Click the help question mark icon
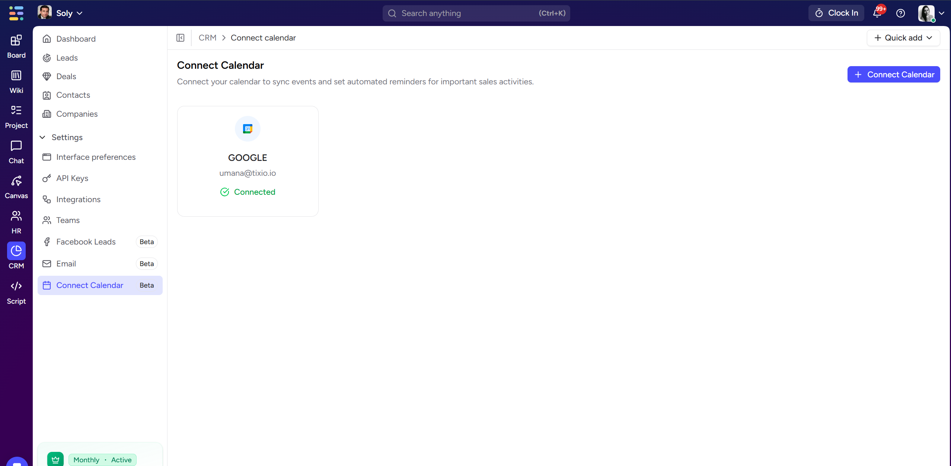 (x=900, y=13)
